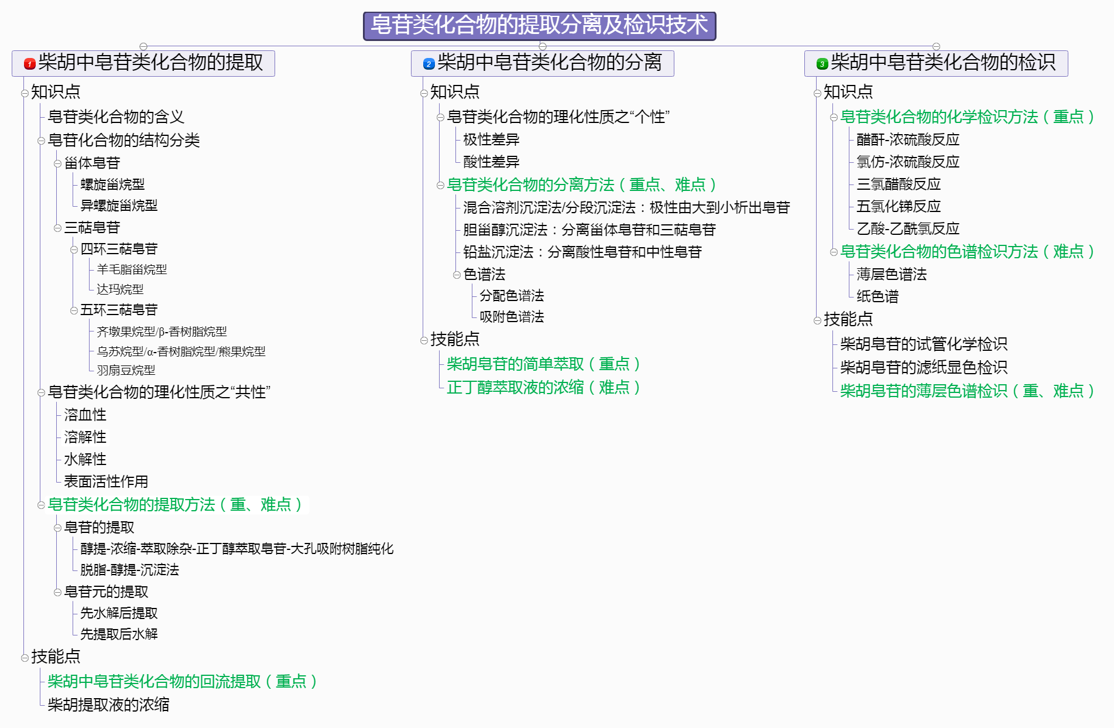Collapse 皂苷类化合物的理化性质之“个性” node

(440, 118)
